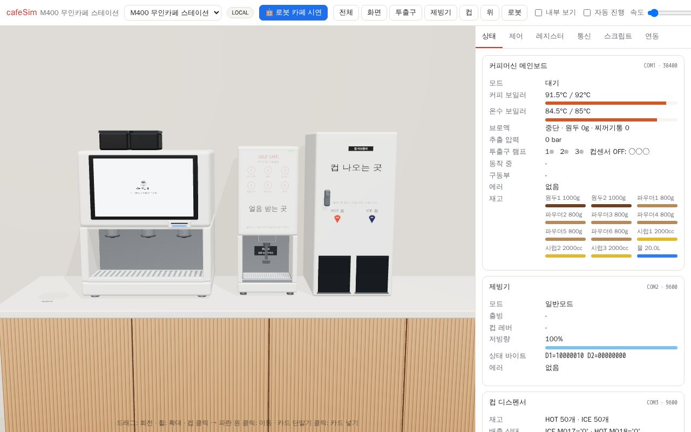Click the left bean hopper on machine
Viewport: 691px width, 432px height.
point(114,140)
